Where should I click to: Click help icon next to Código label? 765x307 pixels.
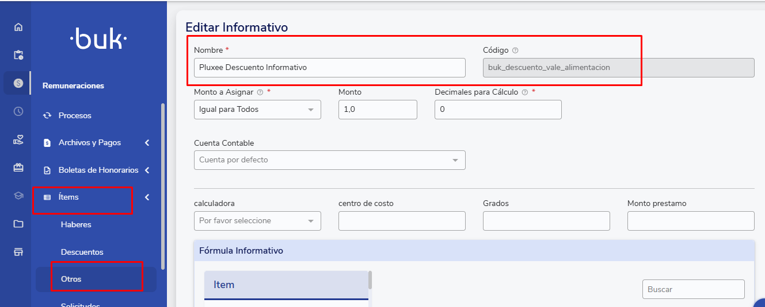[515, 50]
